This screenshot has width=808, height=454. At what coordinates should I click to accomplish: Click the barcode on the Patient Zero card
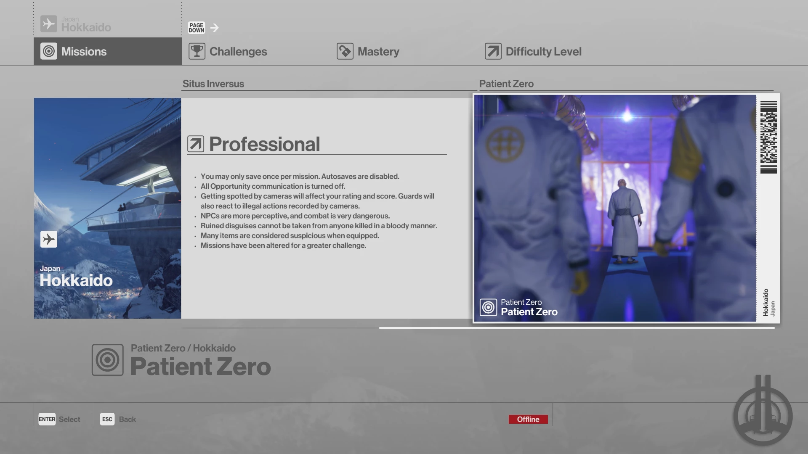pyautogui.click(x=768, y=137)
